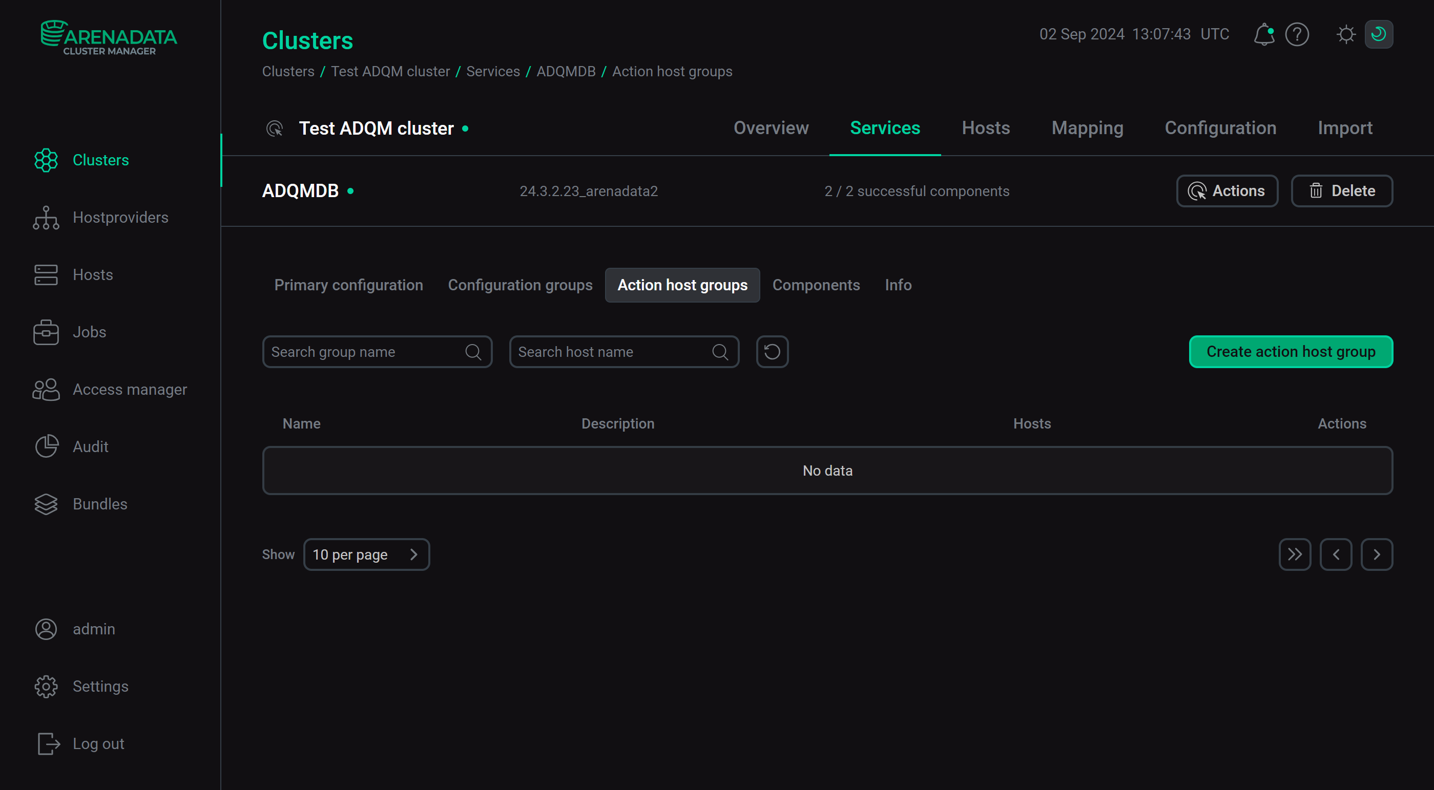Follow the Services breadcrumb link
The height and width of the screenshot is (790, 1434).
click(x=493, y=71)
